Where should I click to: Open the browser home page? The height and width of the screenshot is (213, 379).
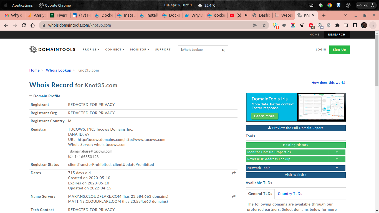pyautogui.click(x=33, y=25)
